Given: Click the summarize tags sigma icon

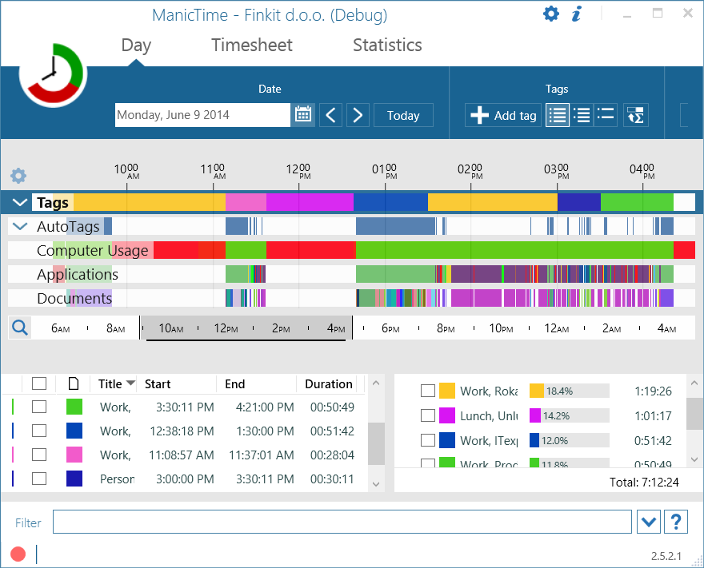Looking at the screenshot, I should (x=635, y=115).
